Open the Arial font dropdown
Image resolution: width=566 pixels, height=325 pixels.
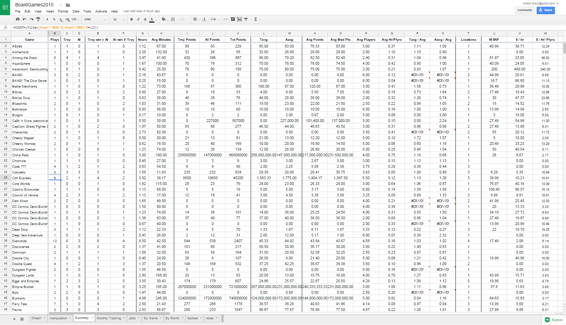95,19
